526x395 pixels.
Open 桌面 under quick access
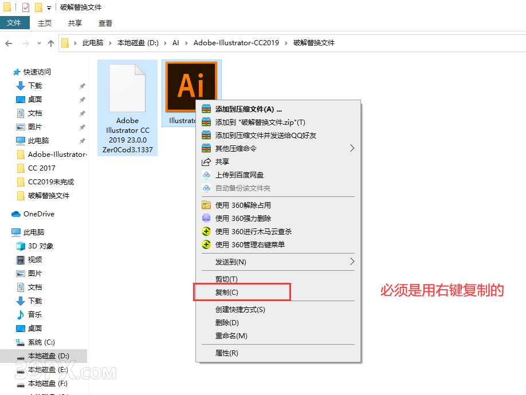35,100
